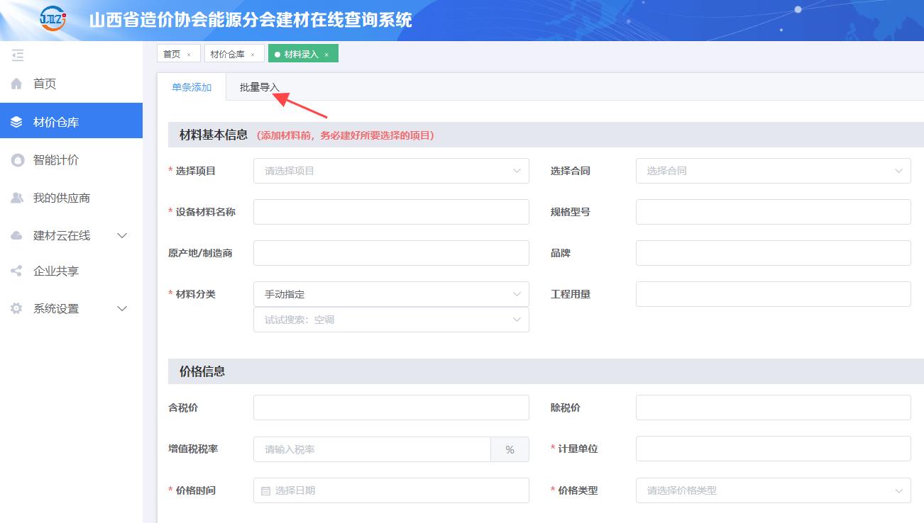Open the 首页 page tab at top
The height and width of the screenshot is (523, 924).
click(x=172, y=54)
